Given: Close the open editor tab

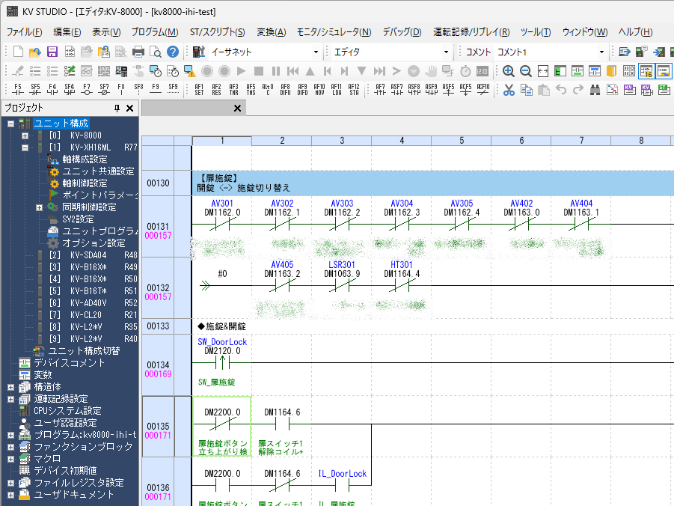Looking at the screenshot, I should click(237, 108).
